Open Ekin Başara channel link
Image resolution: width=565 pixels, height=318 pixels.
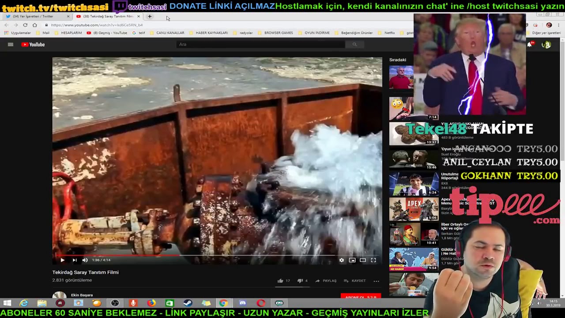(82, 295)
